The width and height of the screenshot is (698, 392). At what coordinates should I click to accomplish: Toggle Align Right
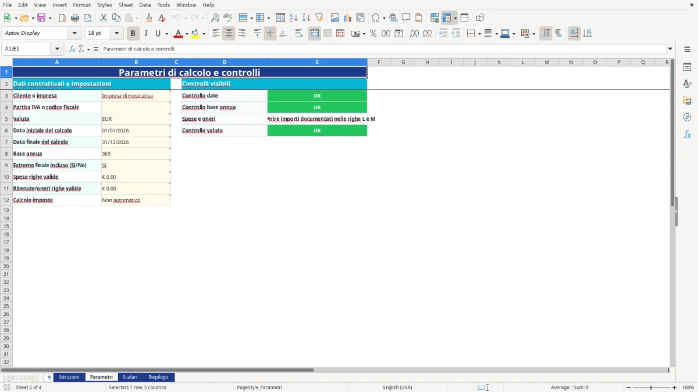point(242,34)
